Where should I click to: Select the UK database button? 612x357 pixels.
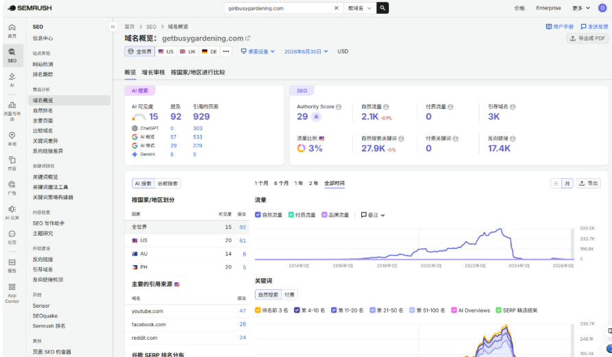(188, 51)
